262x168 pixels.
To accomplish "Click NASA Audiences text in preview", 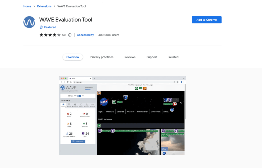I will coord(105,119).
